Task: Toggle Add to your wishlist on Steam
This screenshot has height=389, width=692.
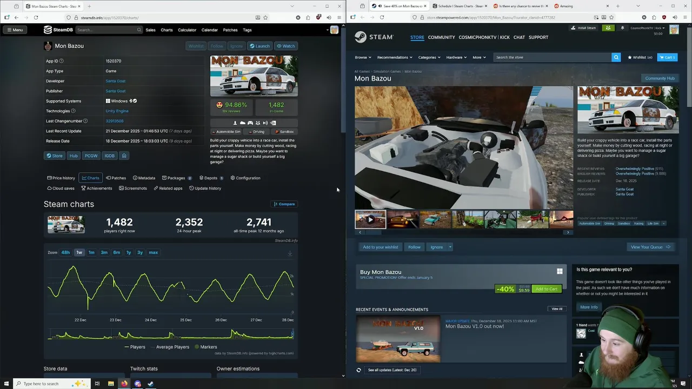Action: pos(380,247)
